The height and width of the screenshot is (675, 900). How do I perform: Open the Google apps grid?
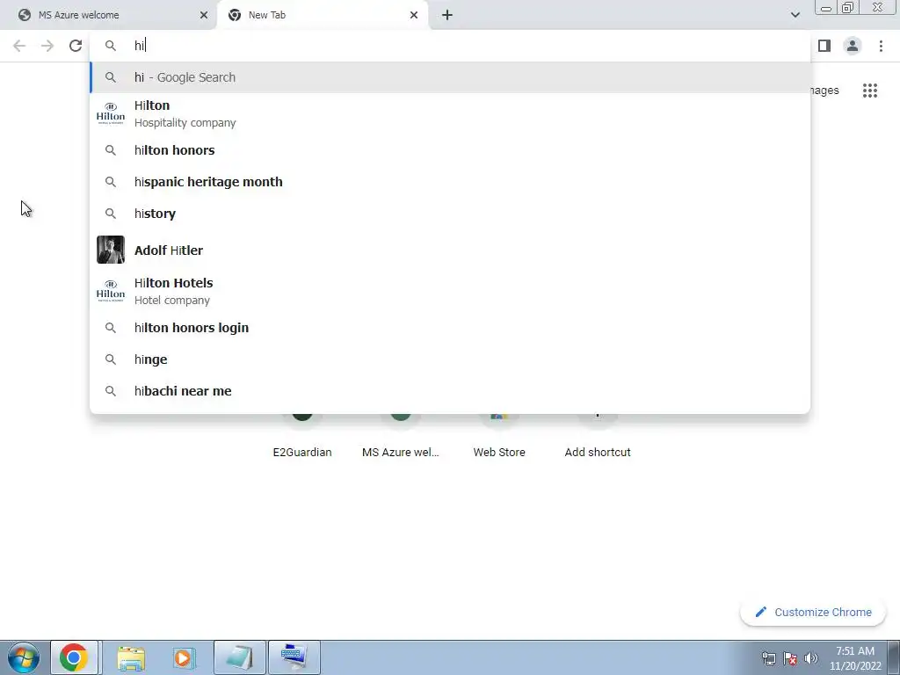870,91
